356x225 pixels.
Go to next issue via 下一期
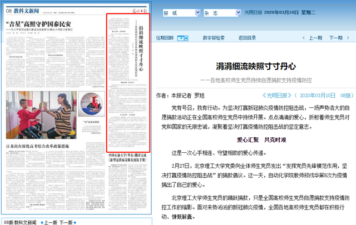coord(335,38)
